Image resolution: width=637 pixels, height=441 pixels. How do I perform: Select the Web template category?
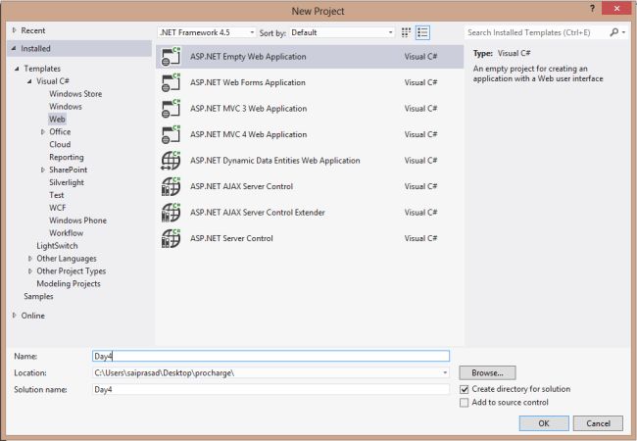(x=57, y=119)
